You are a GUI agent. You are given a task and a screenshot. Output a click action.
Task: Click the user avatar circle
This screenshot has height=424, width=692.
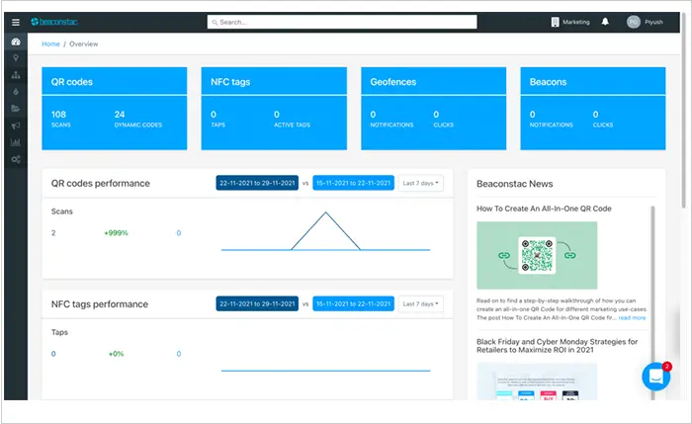click(634, 22)
